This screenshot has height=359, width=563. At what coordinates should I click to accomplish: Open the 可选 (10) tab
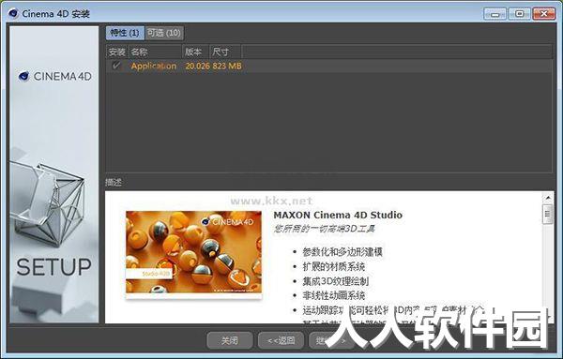point(164,33)
